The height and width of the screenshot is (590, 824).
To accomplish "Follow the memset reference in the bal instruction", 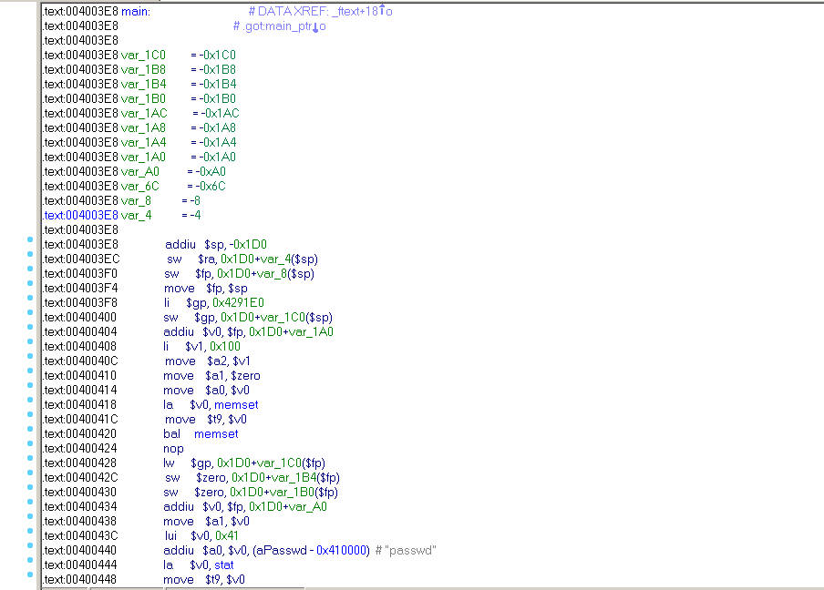I will point(216,433).
